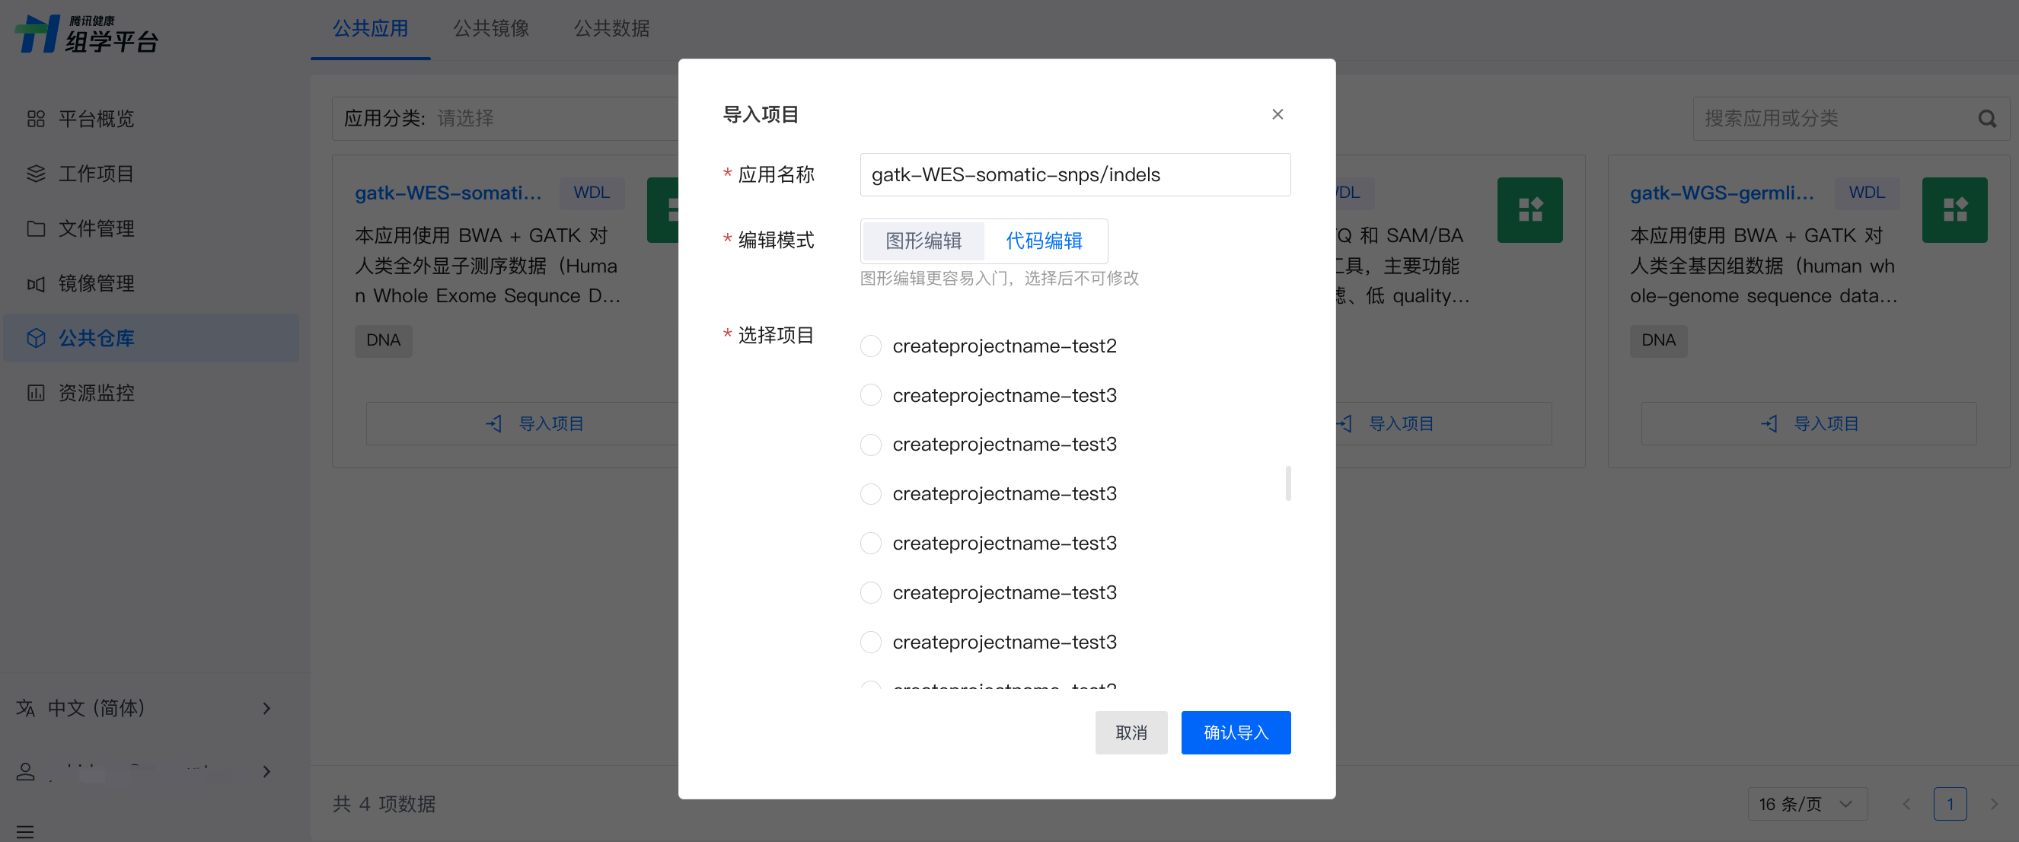Click the 确认导入 button
Viewport: 2019px width, 842px height.
1235,732
